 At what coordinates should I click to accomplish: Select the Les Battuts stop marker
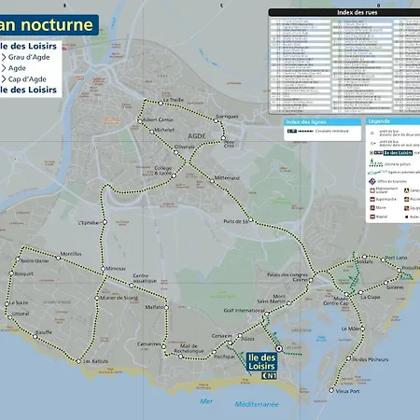(x=78, y=361)
